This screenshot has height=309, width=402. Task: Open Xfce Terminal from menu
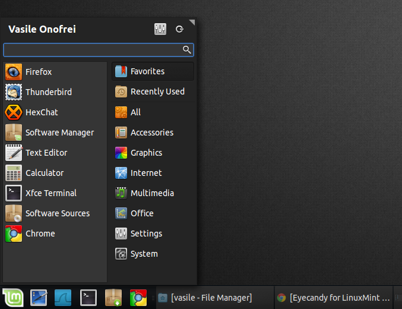click(55, 193)
